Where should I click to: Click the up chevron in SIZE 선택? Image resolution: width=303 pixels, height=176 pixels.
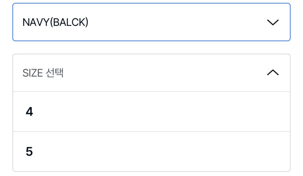coord(273,73)
